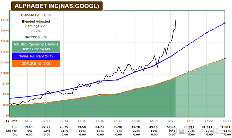Click the $1750 y-axis label
This screenshot has width=232, height=138.
tap(5, 41)
